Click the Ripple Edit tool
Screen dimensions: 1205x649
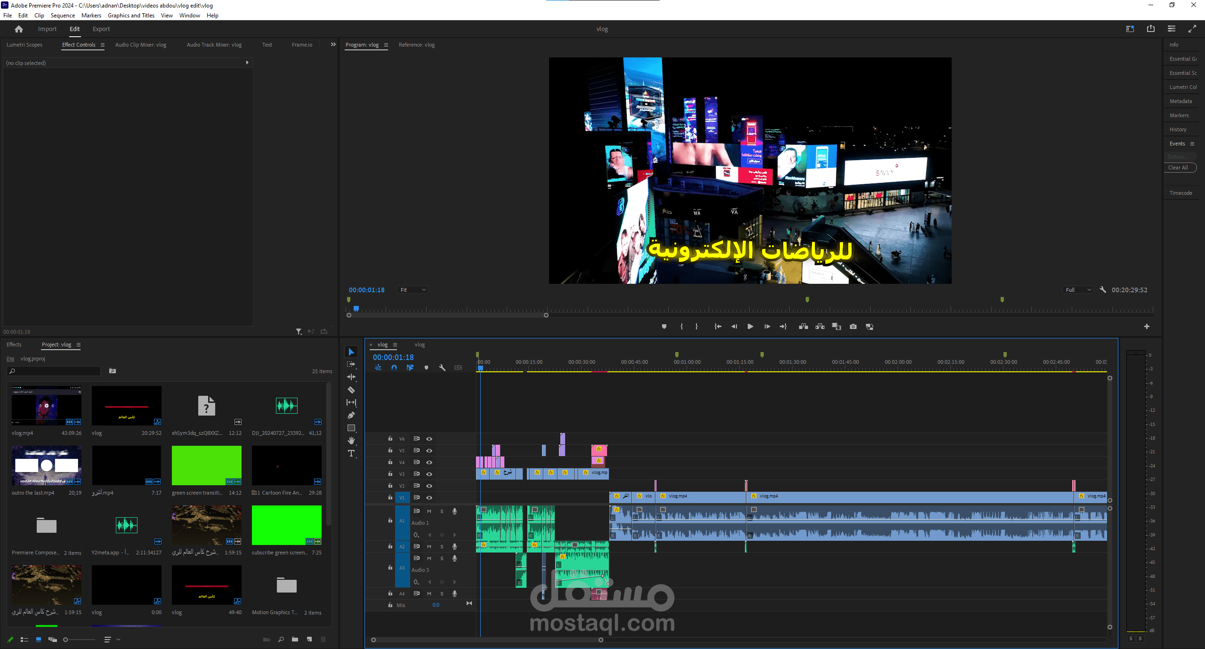coord(351,377)
